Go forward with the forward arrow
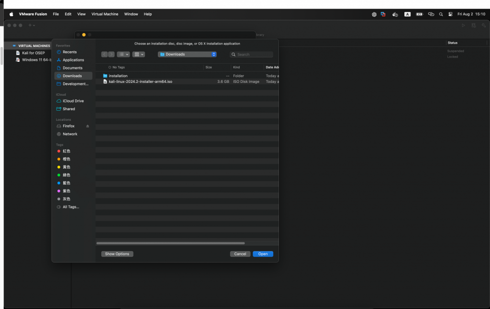Viewport: 490px width, 309px height. [111, 55]
